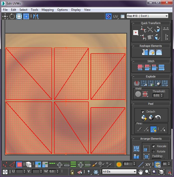Click the Stitch rollout header
The image size is (174, 177).
pos(151,61)
